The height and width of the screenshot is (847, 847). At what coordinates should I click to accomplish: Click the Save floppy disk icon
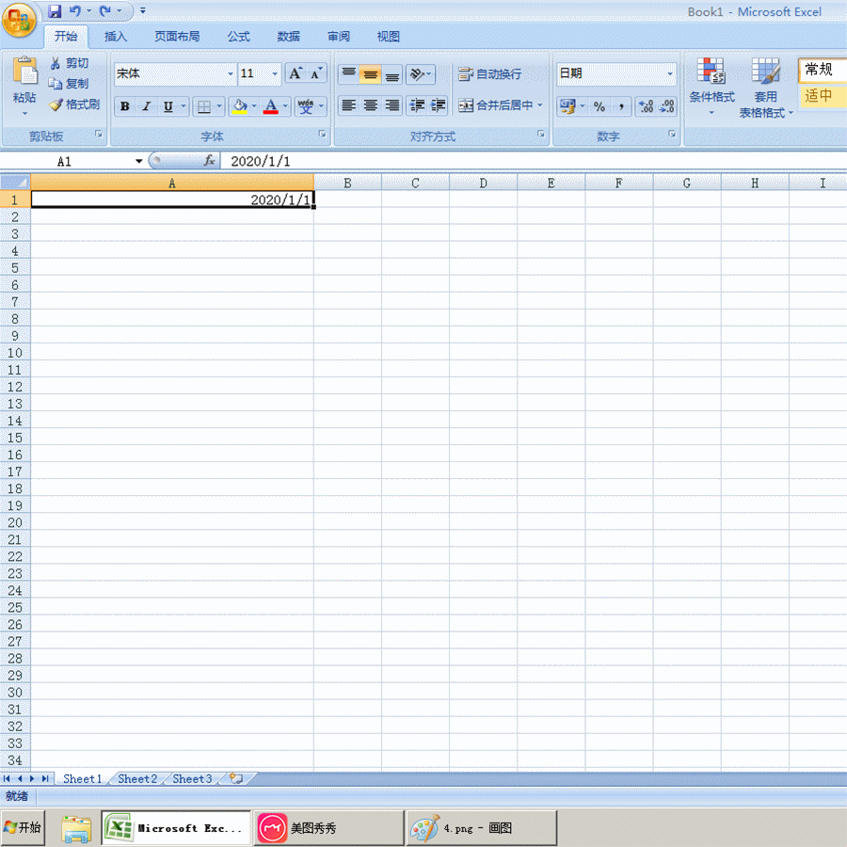[x=55, y=11]
